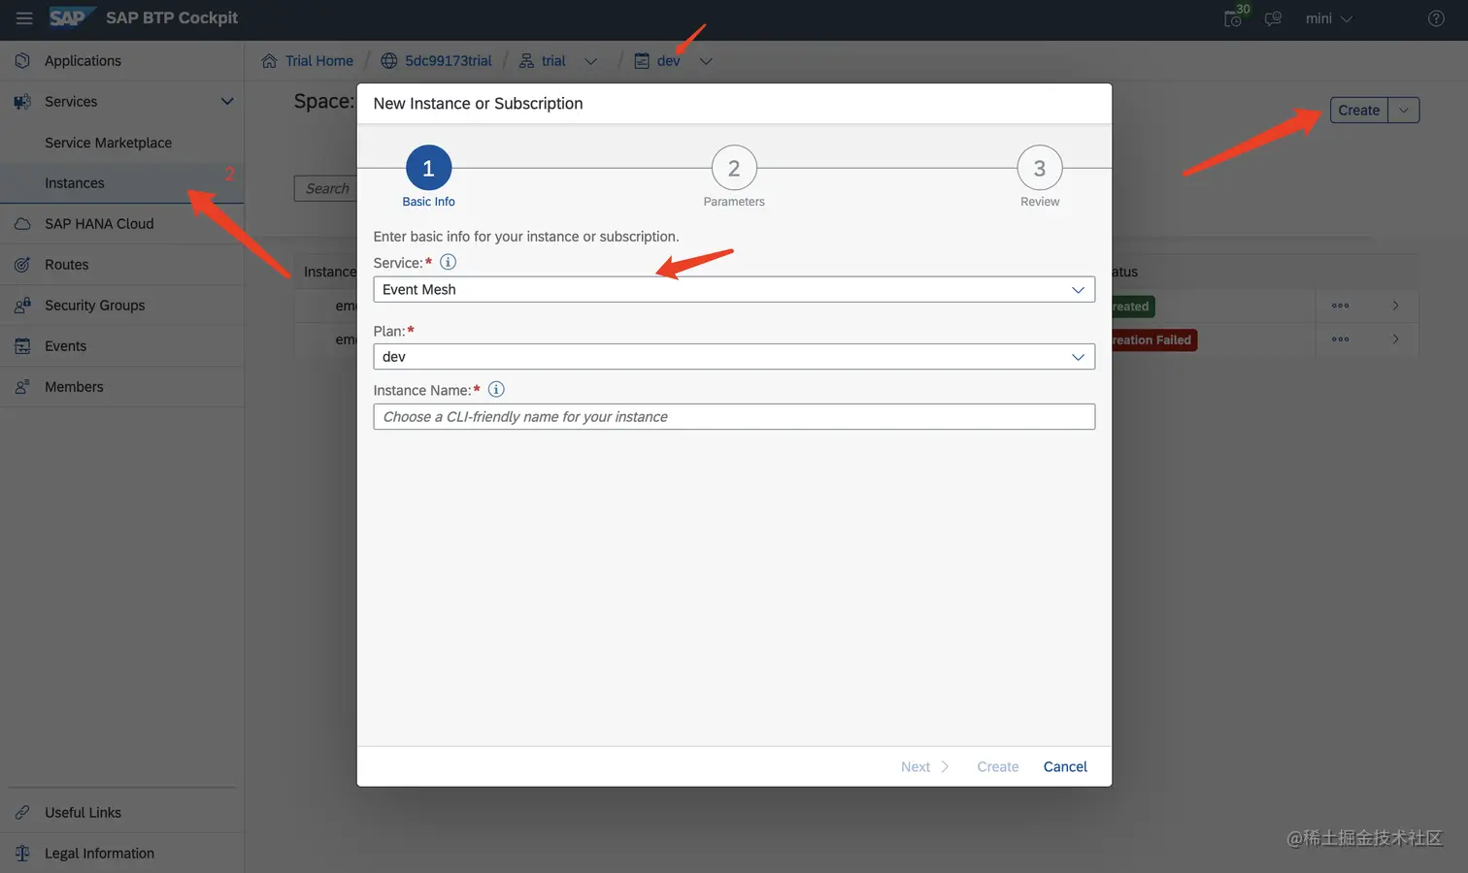Expand the Plan dev dropdown

pyautogui.click(x=1078, y=357)
